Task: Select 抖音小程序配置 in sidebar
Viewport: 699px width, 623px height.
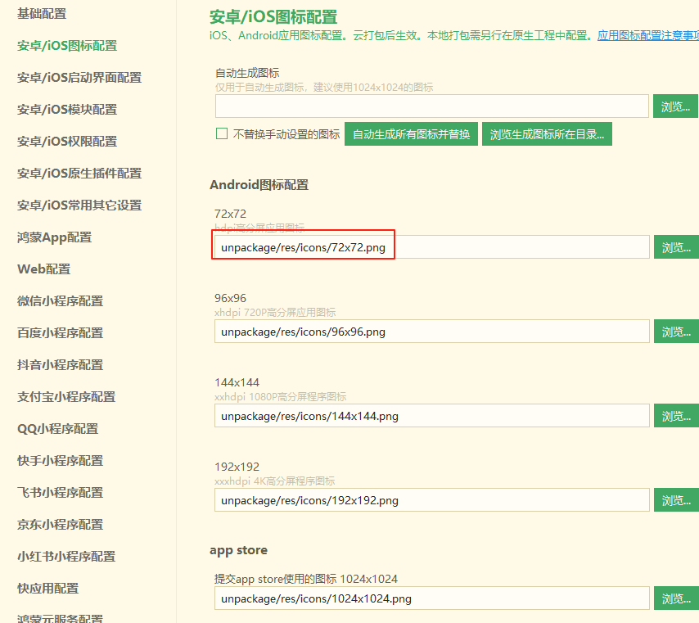Action: click(x=61, y=365)
